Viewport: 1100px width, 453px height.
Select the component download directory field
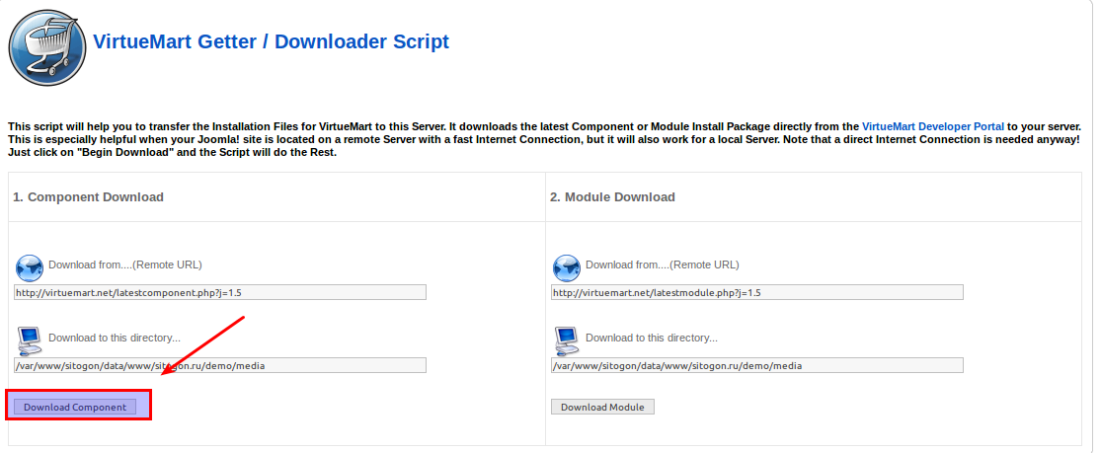[220, 365]
